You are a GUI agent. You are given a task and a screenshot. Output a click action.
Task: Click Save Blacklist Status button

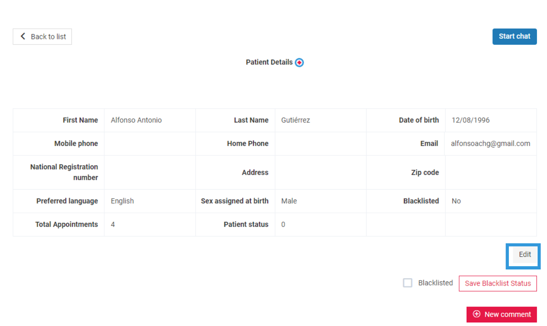498,283
